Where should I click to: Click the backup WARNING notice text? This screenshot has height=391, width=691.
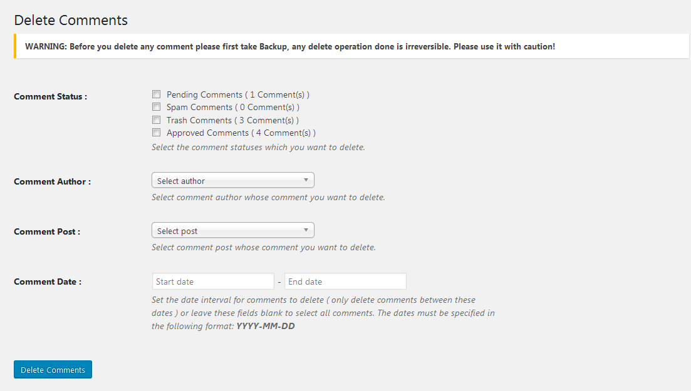click(289, 47)
